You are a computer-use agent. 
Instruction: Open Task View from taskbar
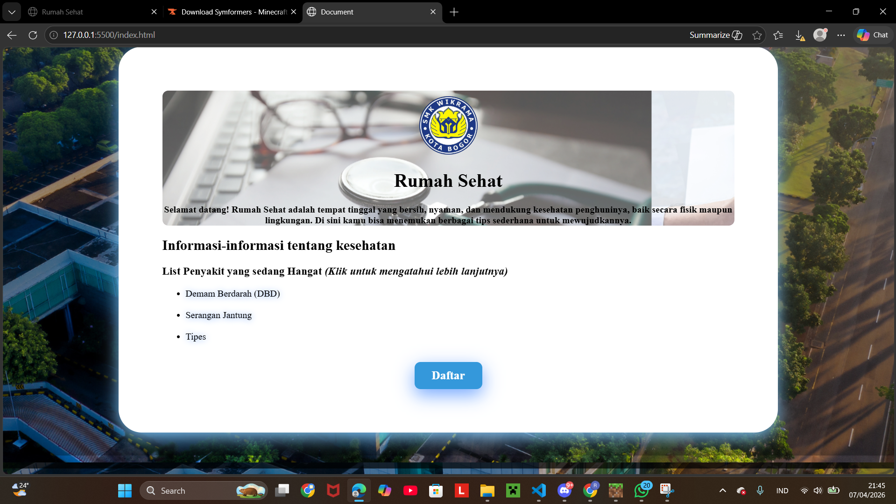[282, 490]
